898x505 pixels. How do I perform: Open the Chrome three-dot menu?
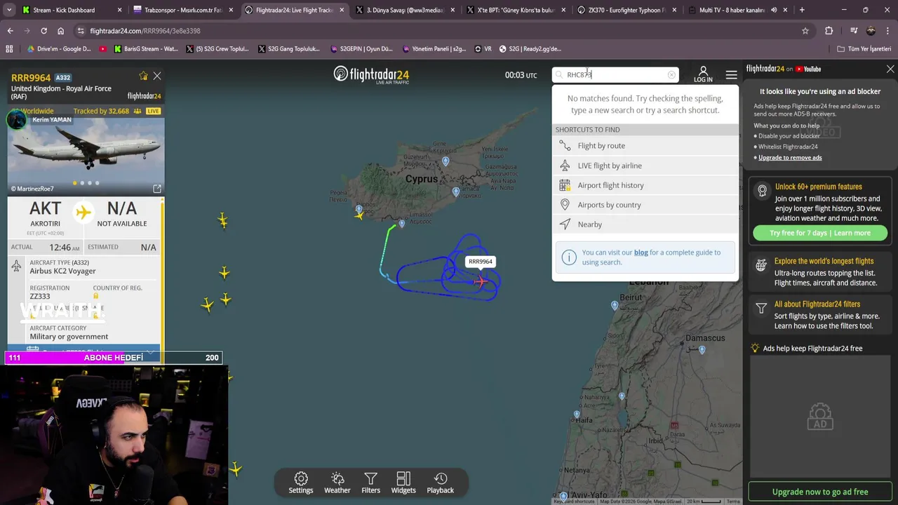(887, 31)
